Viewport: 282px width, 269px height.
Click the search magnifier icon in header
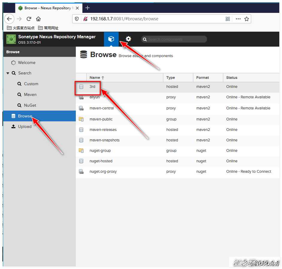[145, 39]
